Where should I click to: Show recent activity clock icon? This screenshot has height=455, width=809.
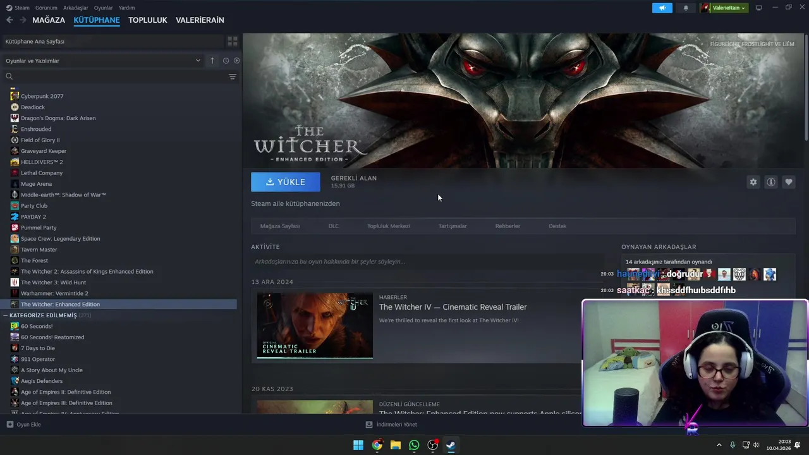coord(226,61)
